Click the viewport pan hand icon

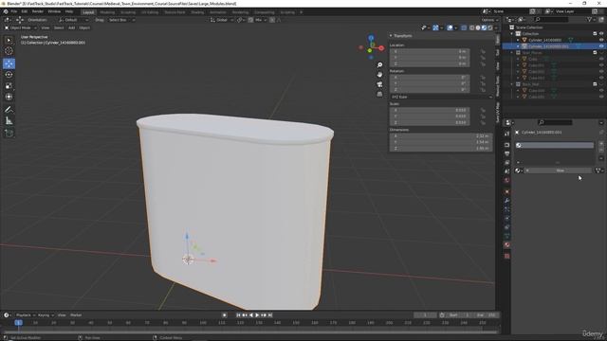point(379,75)
